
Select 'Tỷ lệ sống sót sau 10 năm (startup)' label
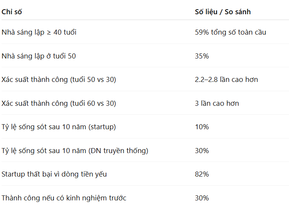click(x=59, y=127)
